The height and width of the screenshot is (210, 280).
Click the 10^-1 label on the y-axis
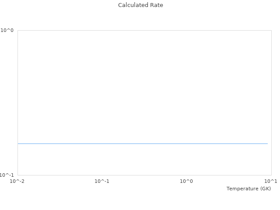point(7,175)
